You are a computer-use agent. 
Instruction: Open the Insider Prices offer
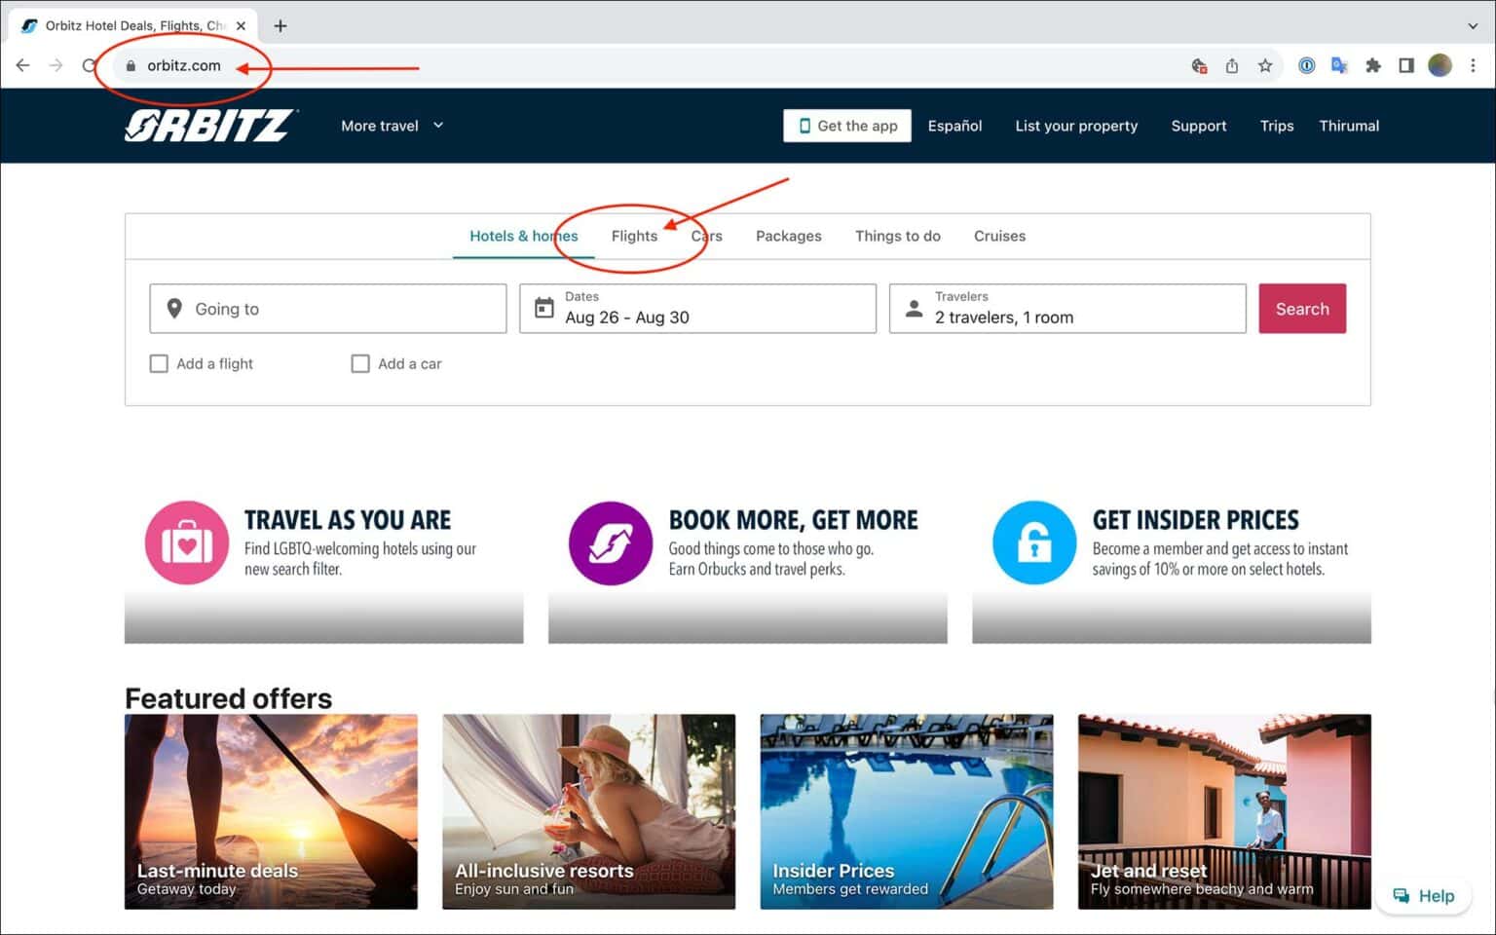click(x=907, y=811)
